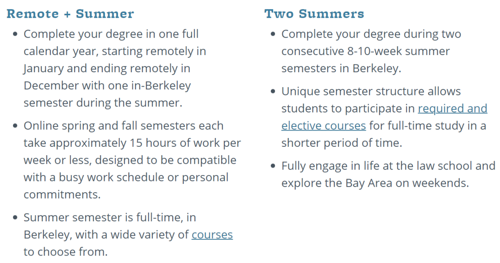Click the text "8-10-week summer"
This screenshot has width=500, height=263.
pyautogui.click(x=398, y=51)
